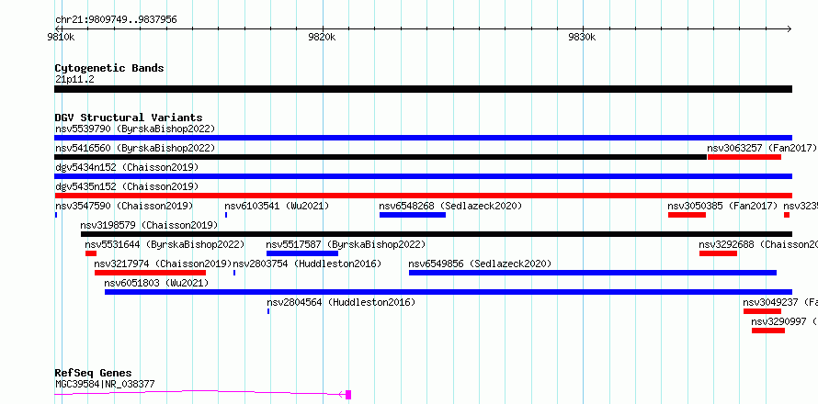Click the tiny nsv3547590 variant marker
The width and height of the screenshot is (818, 404).
[x=56, y=215]
